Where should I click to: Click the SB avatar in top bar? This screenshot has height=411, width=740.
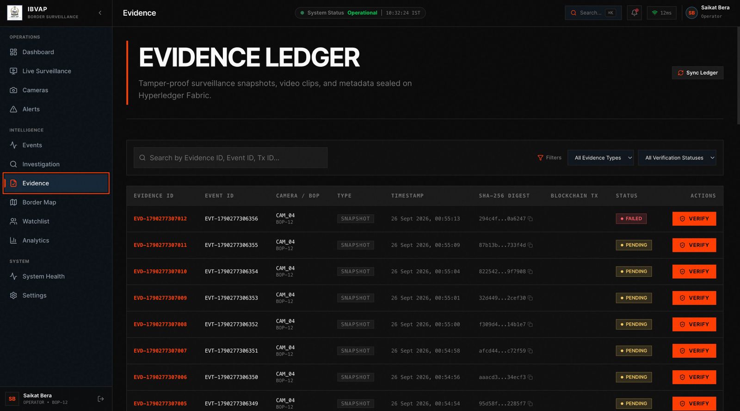691,13
